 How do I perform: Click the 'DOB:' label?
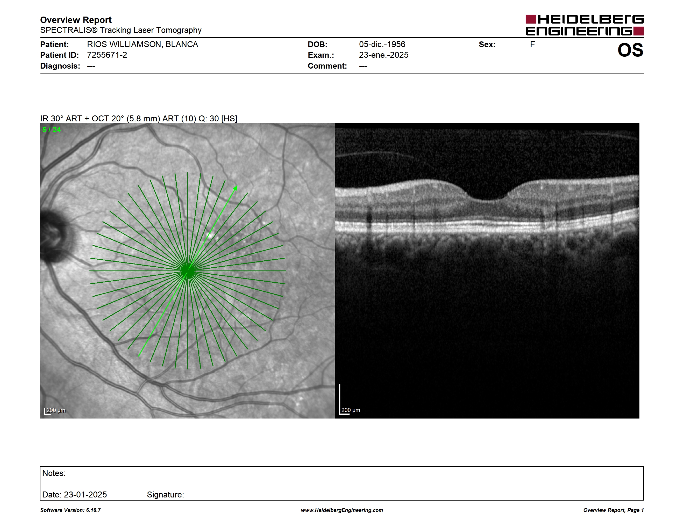318,45
